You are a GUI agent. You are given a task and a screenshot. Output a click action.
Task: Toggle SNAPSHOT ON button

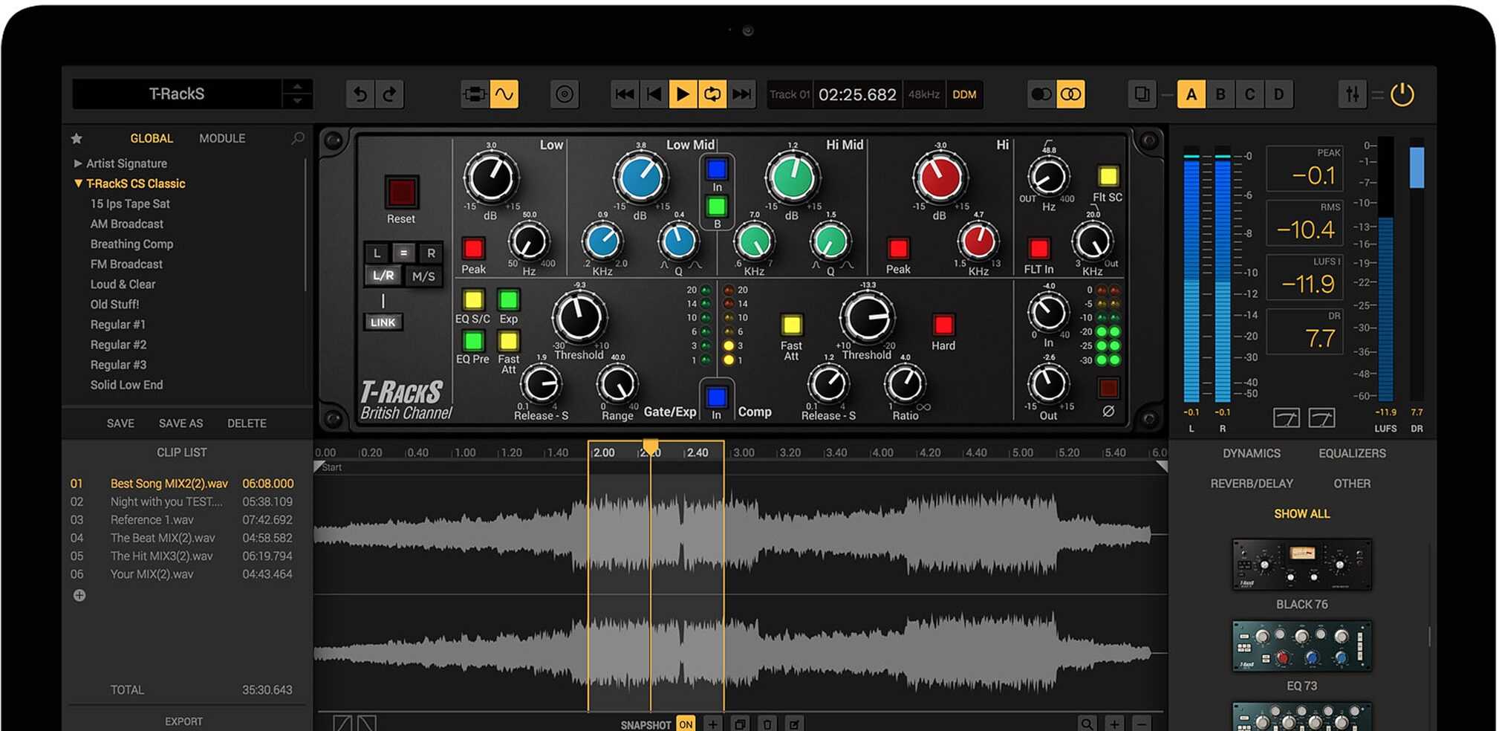[686, 724]
